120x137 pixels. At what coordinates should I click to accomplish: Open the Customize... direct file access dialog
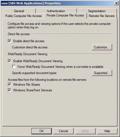click(102, 47)
